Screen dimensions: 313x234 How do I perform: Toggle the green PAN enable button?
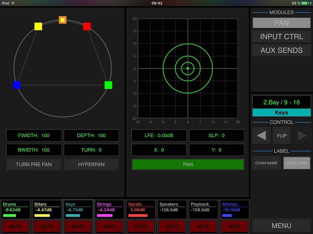188,164
